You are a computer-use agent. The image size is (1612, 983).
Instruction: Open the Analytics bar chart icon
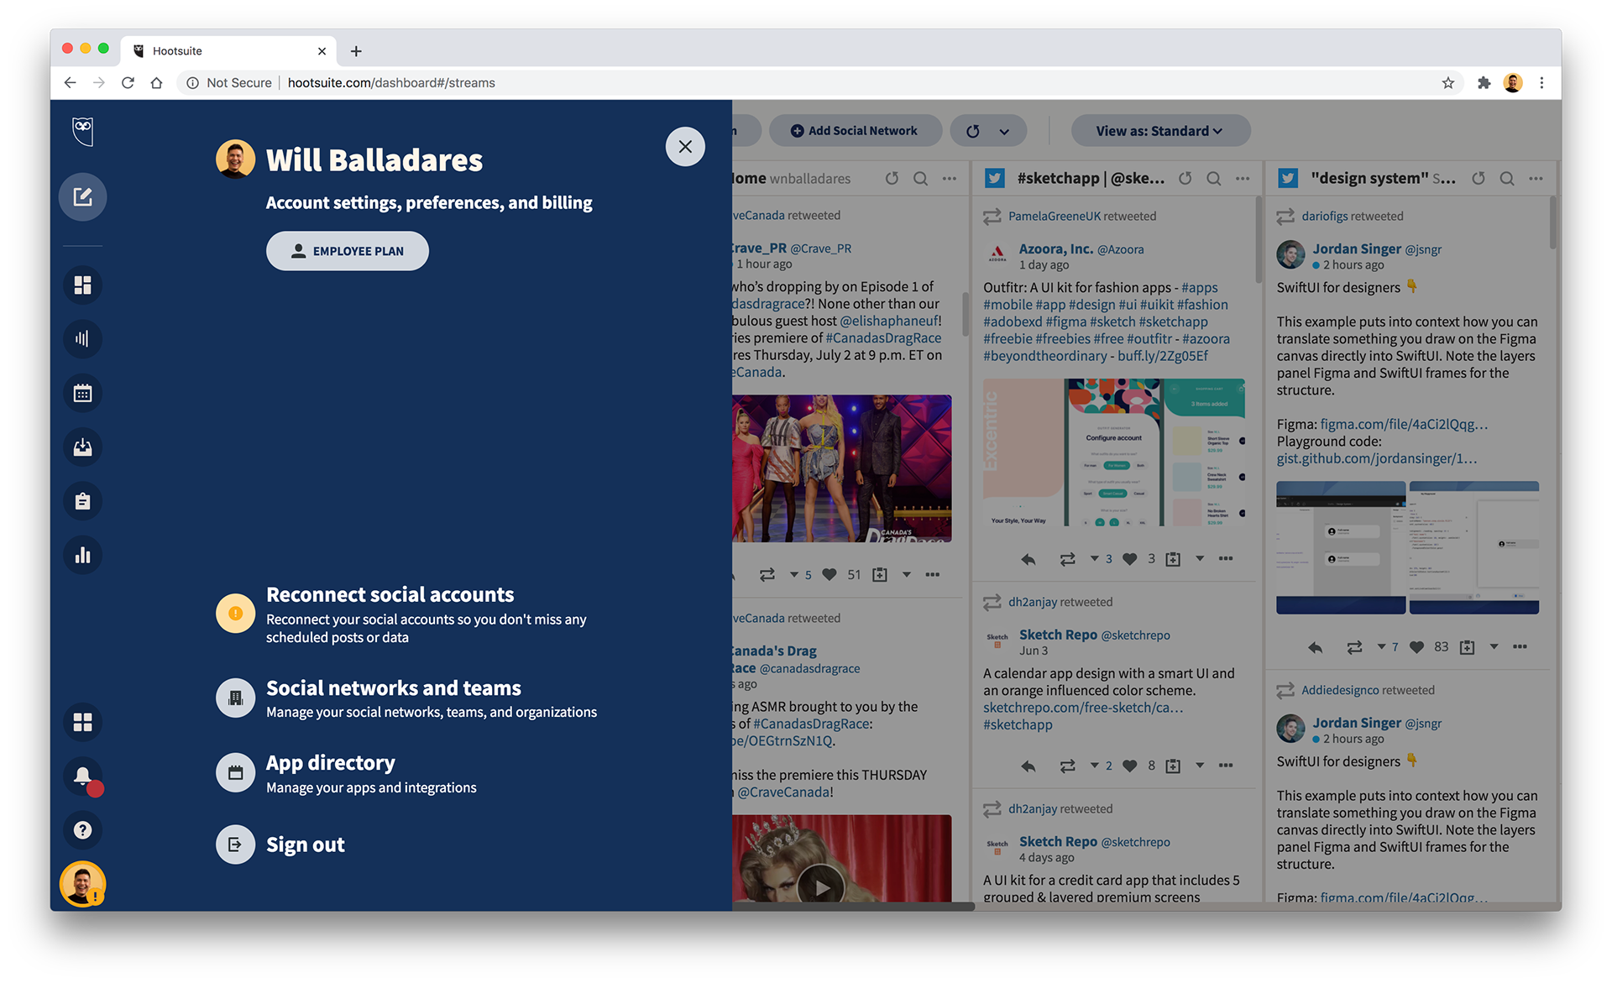[x=82, y=555]
